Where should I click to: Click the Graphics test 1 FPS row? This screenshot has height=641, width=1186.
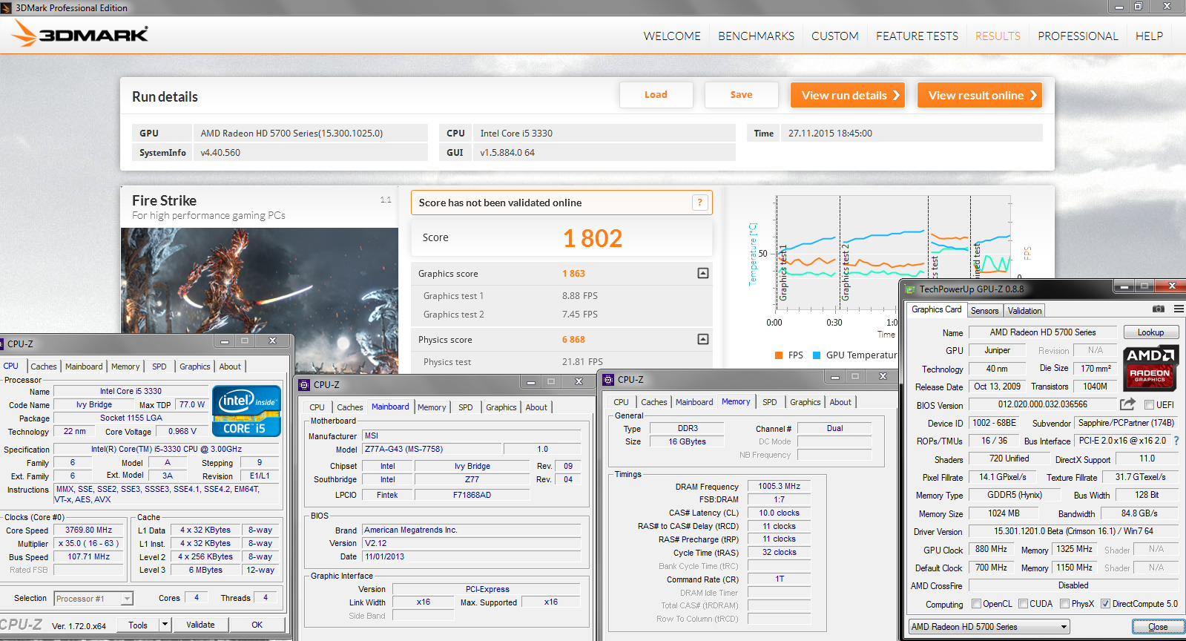(561, 295)
